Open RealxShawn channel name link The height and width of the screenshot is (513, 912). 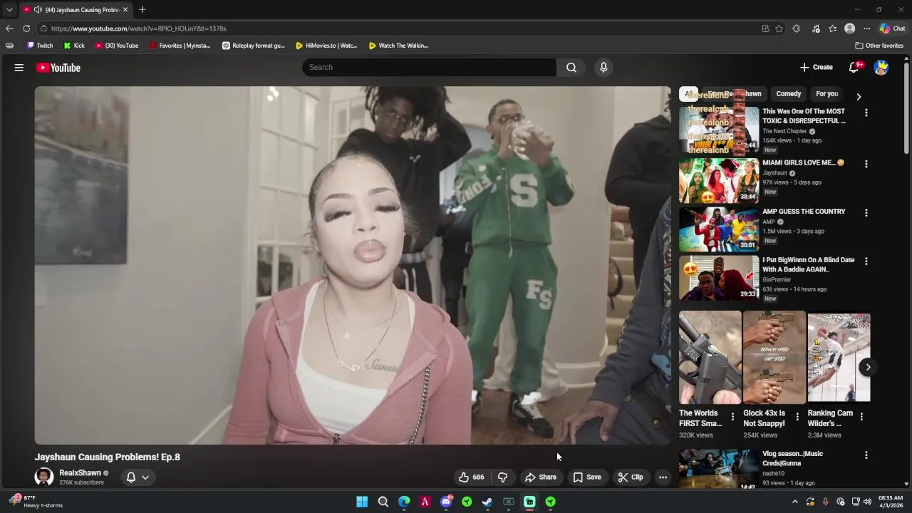tap(80, 473)
